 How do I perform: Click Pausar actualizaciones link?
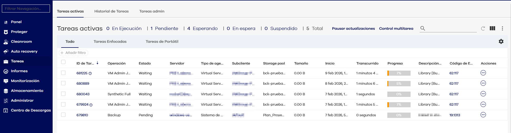click(353, 28)
